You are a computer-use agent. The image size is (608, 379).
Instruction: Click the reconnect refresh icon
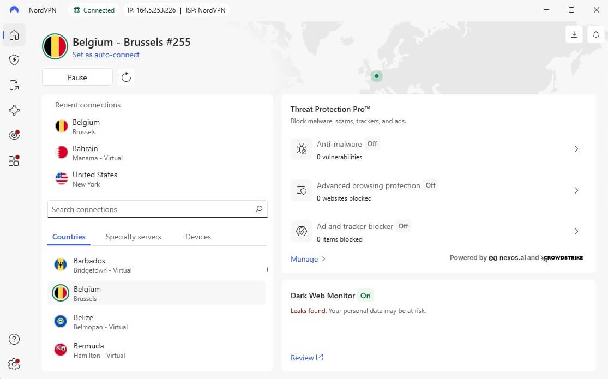point(126,77)
